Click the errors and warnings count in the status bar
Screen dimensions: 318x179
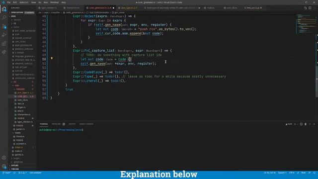click(x=22, y=173)
